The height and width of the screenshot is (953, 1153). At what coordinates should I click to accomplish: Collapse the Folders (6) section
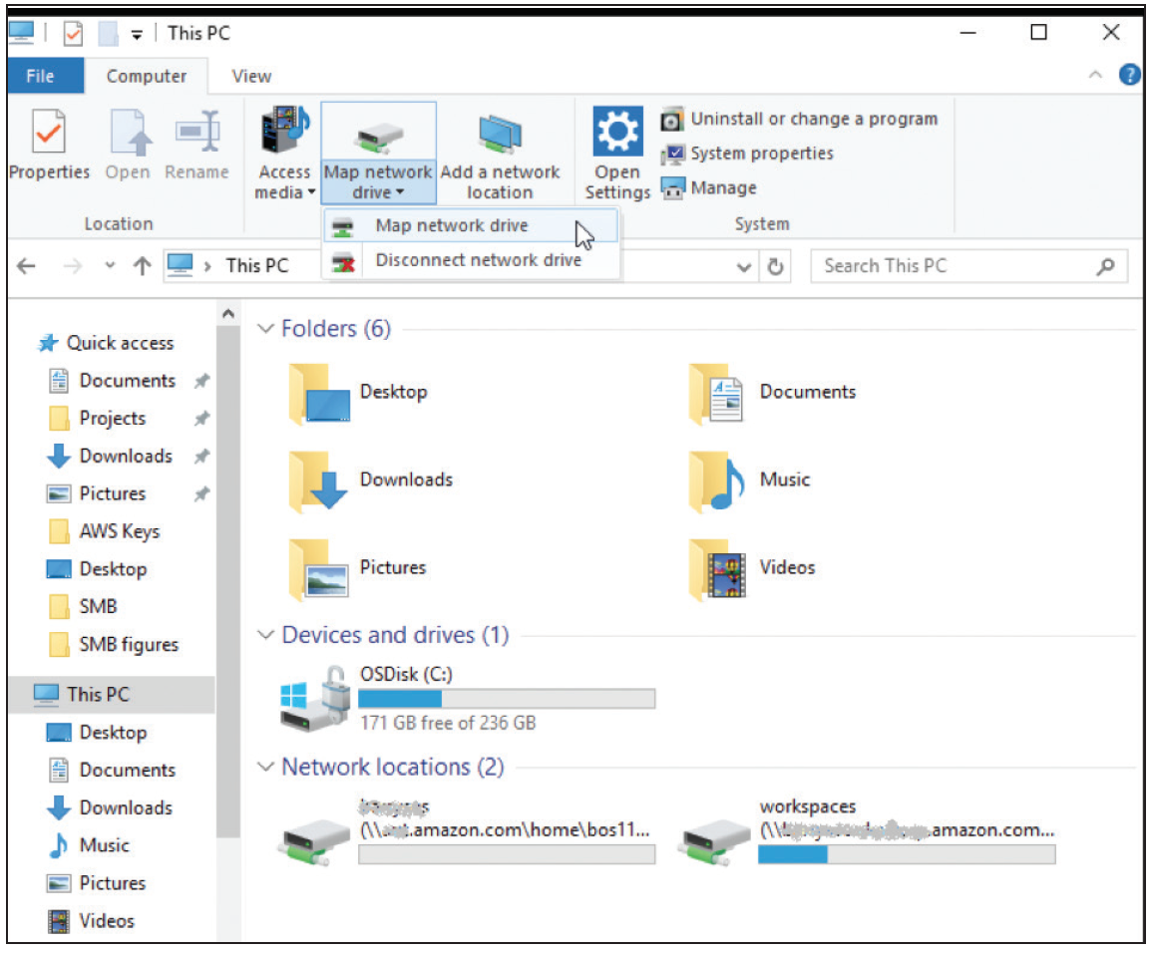(265, 329)
